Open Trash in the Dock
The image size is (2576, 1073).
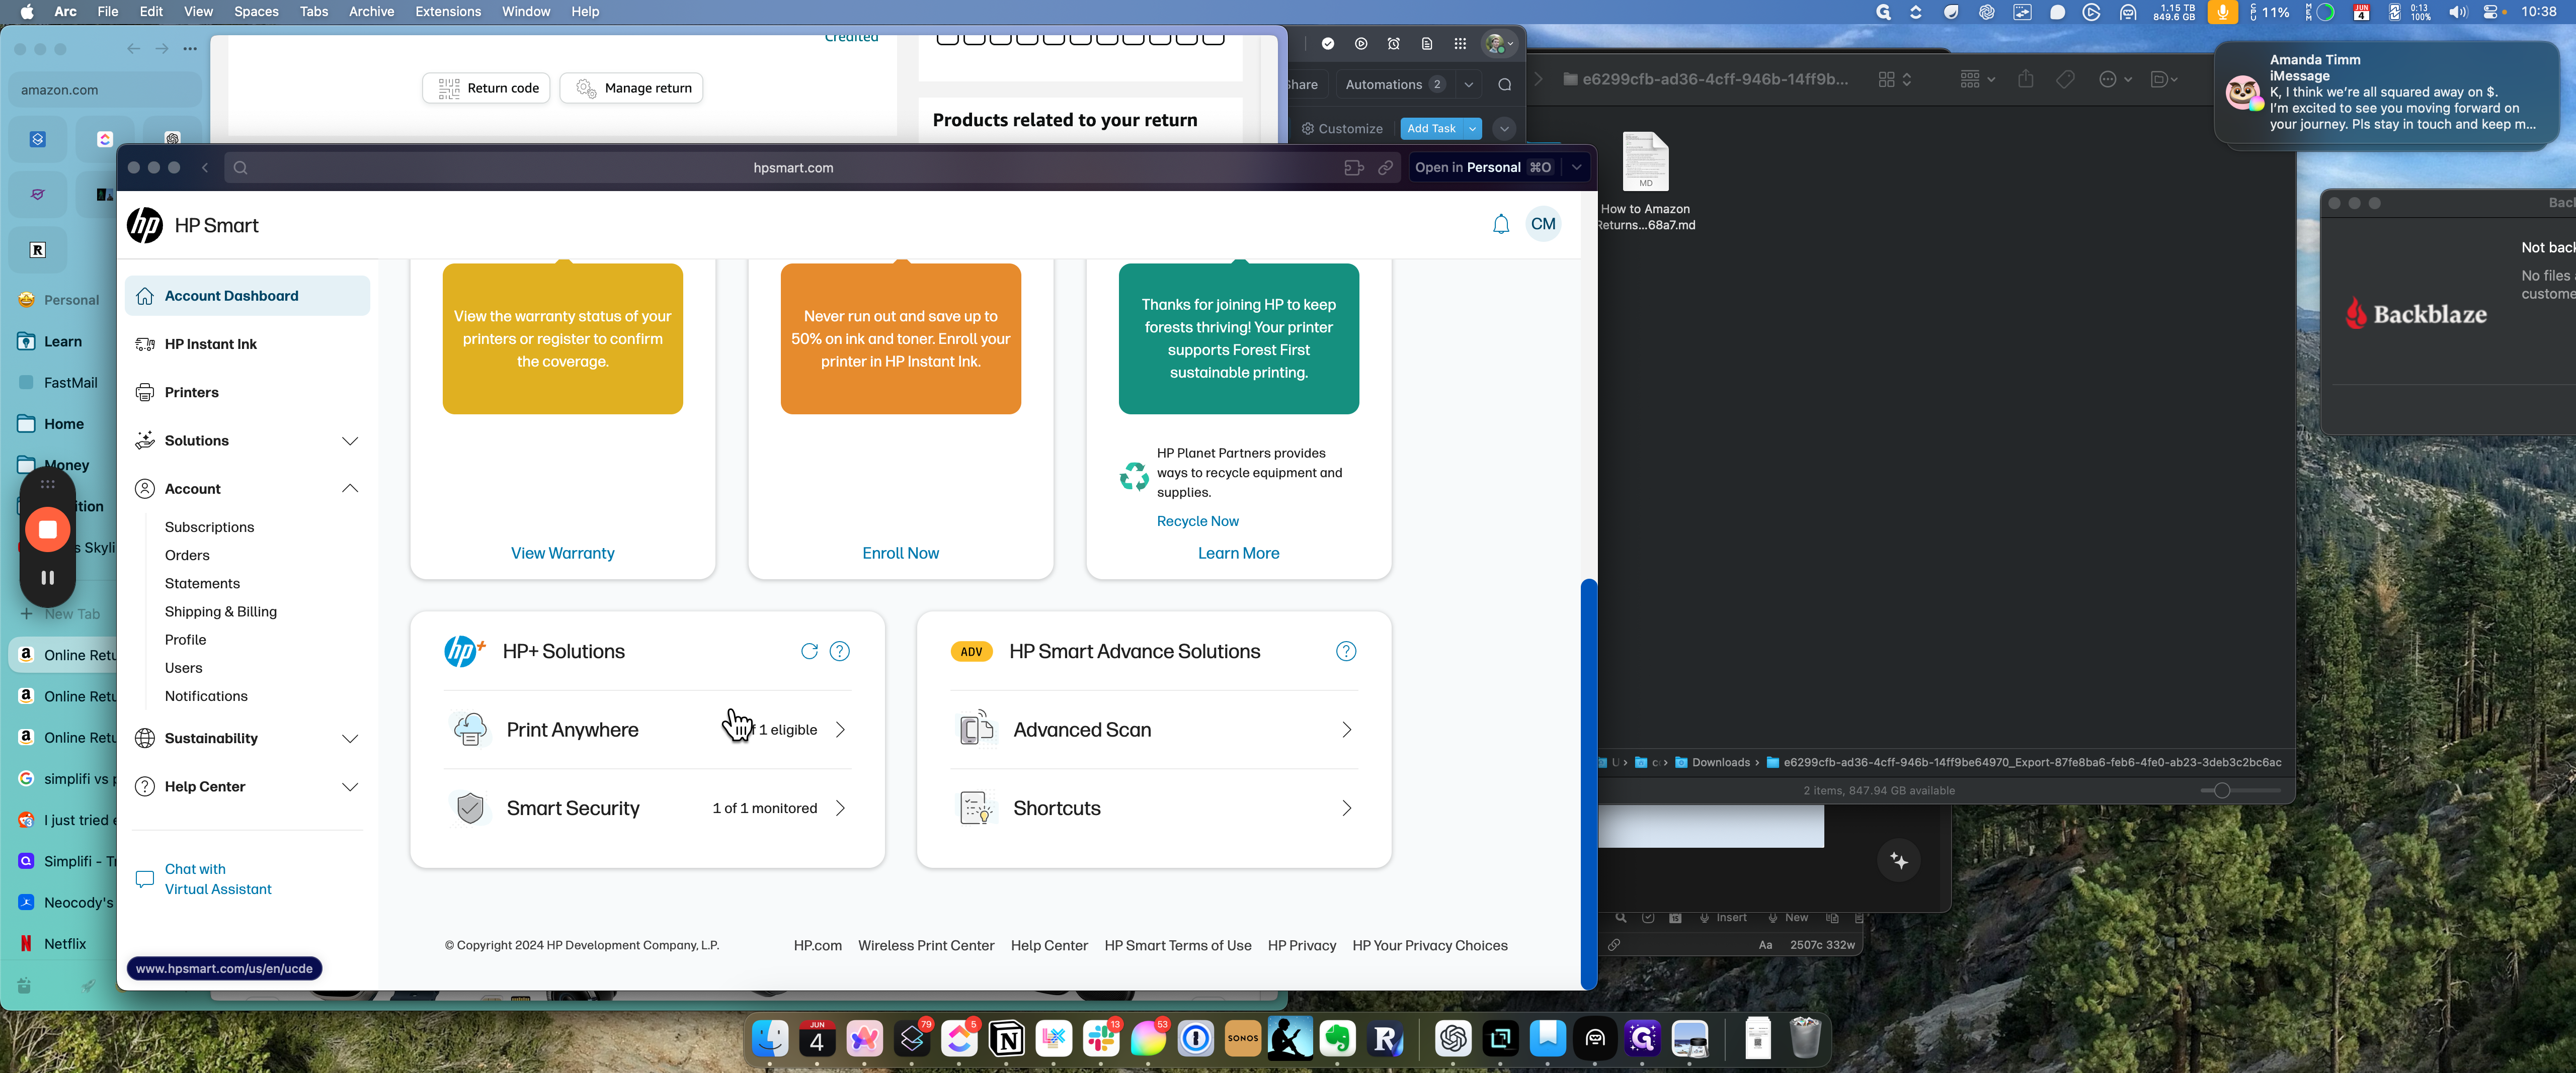1805,1039
